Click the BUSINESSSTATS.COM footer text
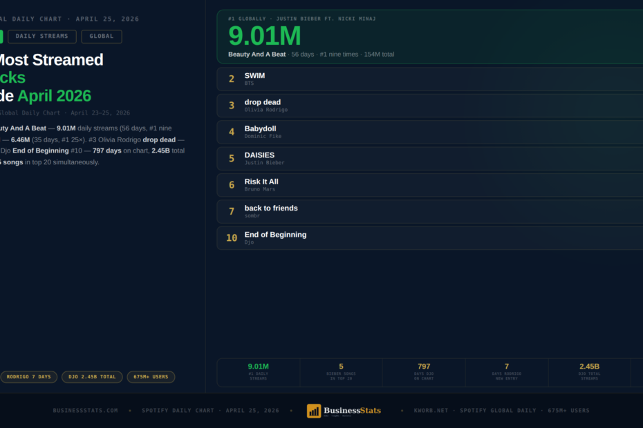Screen dimensions: 643x428 point(85,410)
